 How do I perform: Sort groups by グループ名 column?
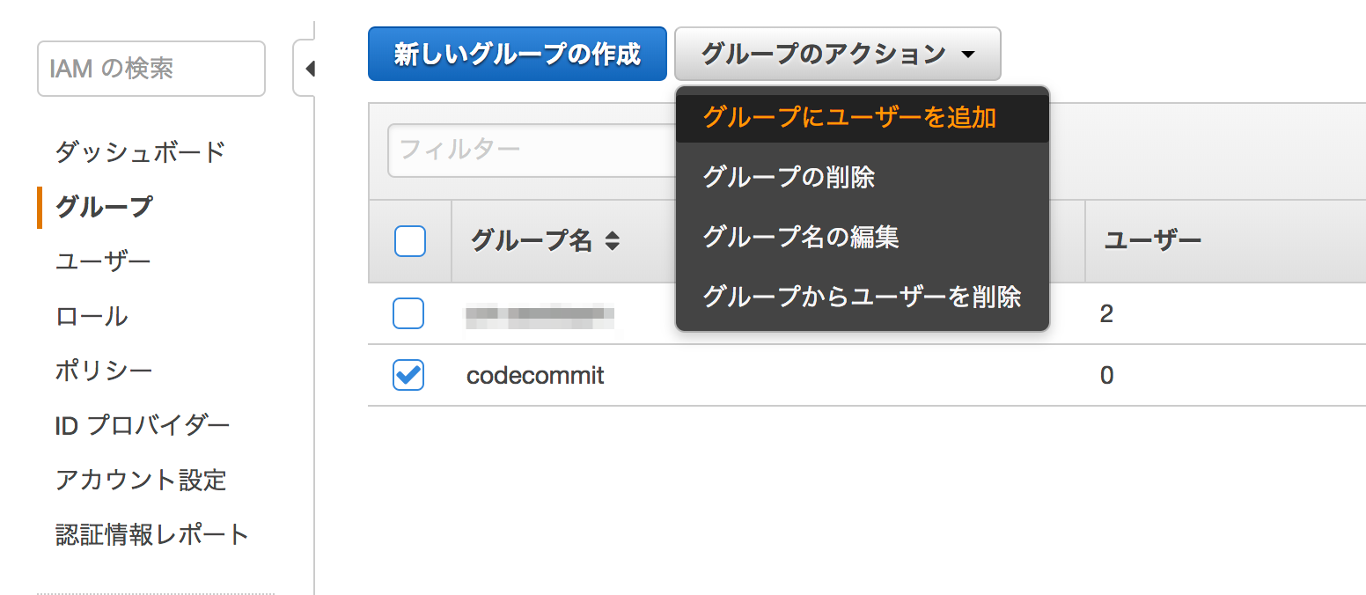pyautogui.click(x=535, y=239)
